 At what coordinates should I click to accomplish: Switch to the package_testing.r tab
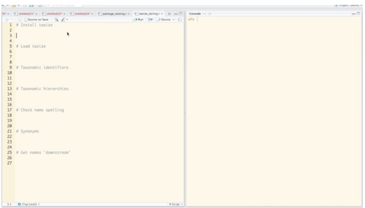coord(114,13)
